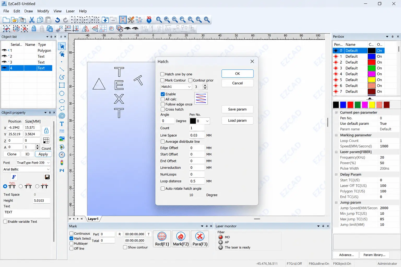Image resolution: width=401 pixels, height=267 pixels.
Task: Open the Modify menu
Action: pos(43,11)
